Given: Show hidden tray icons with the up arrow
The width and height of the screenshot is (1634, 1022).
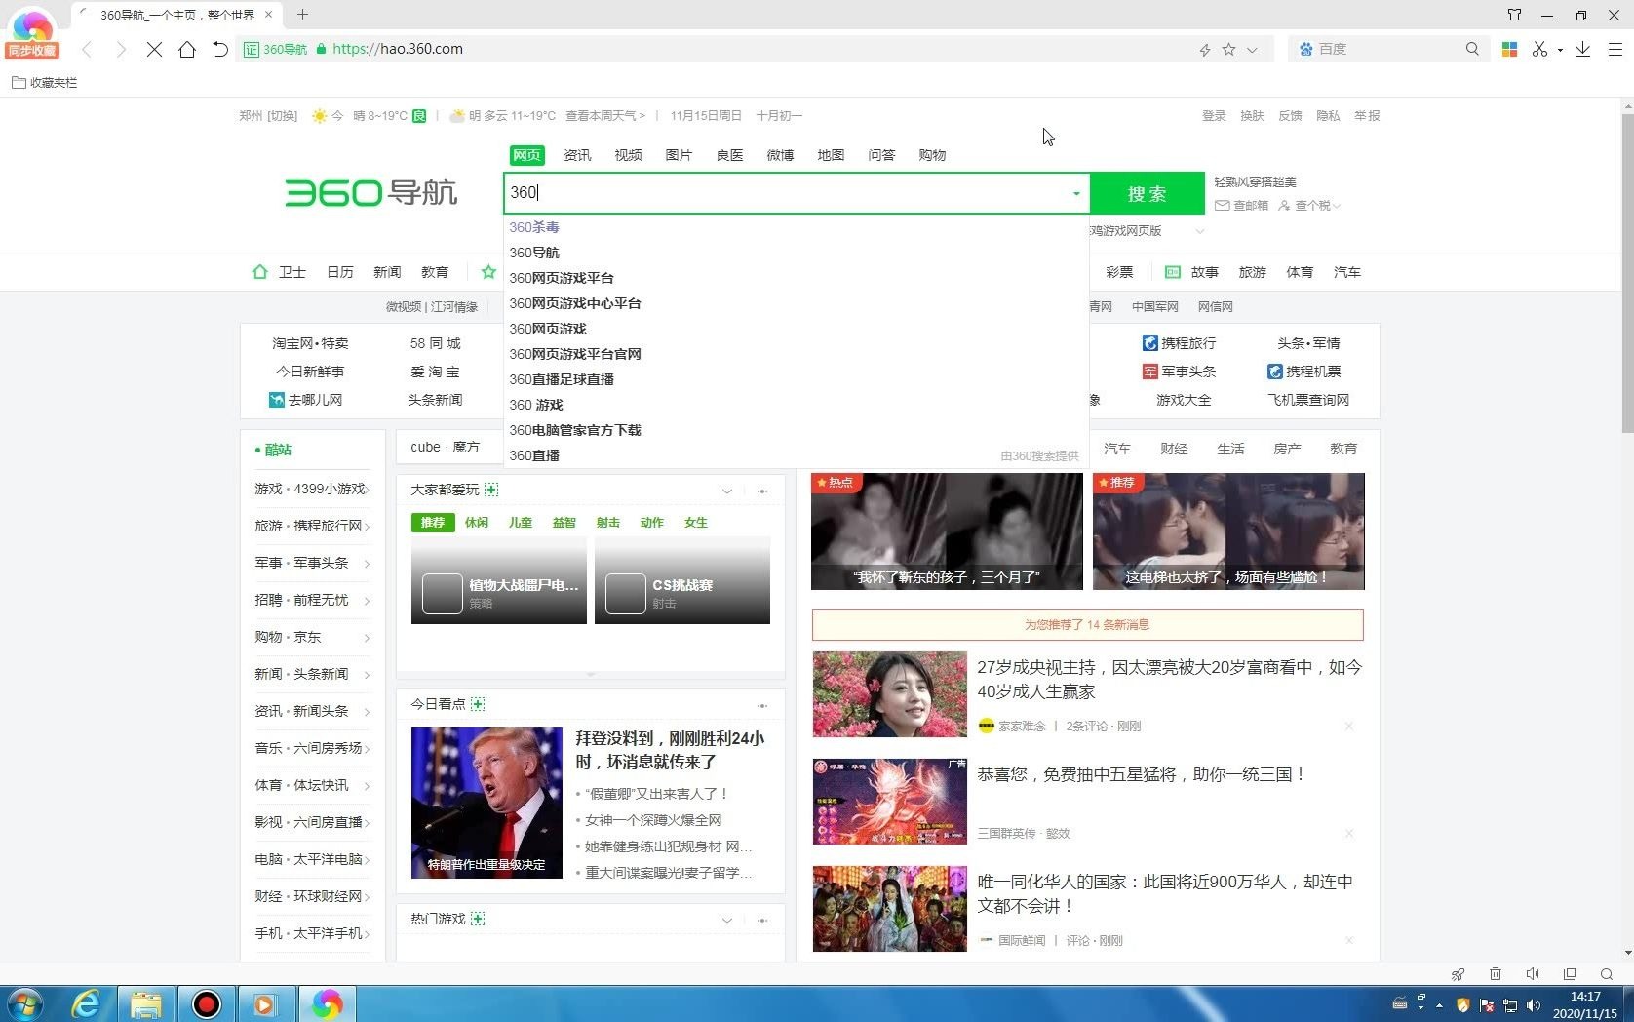Looking at the screenshot, I should click(x=1439, y=1005).
